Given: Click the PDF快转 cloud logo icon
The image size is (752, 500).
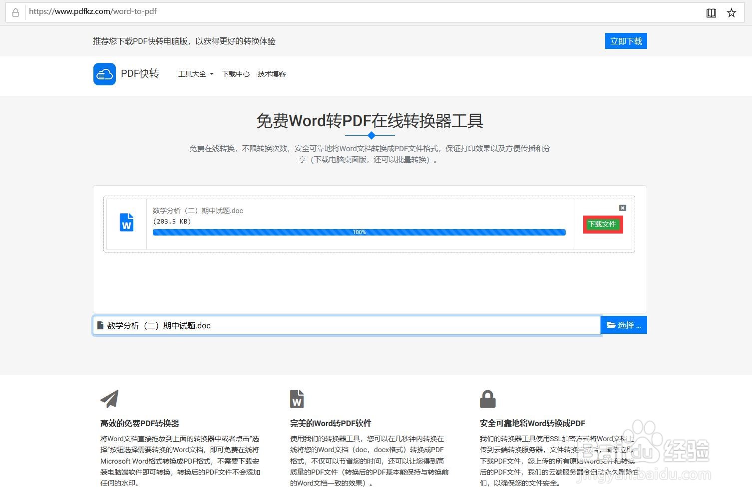Looking at the screenshot, I should tap(104, 74).
